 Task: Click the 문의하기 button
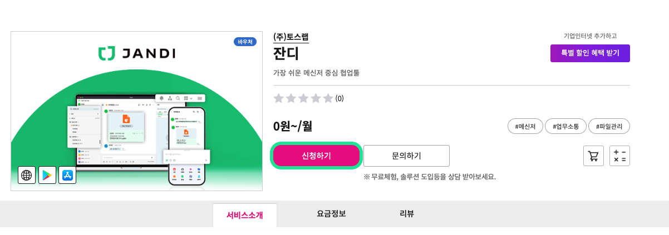[x=406, y=156]
